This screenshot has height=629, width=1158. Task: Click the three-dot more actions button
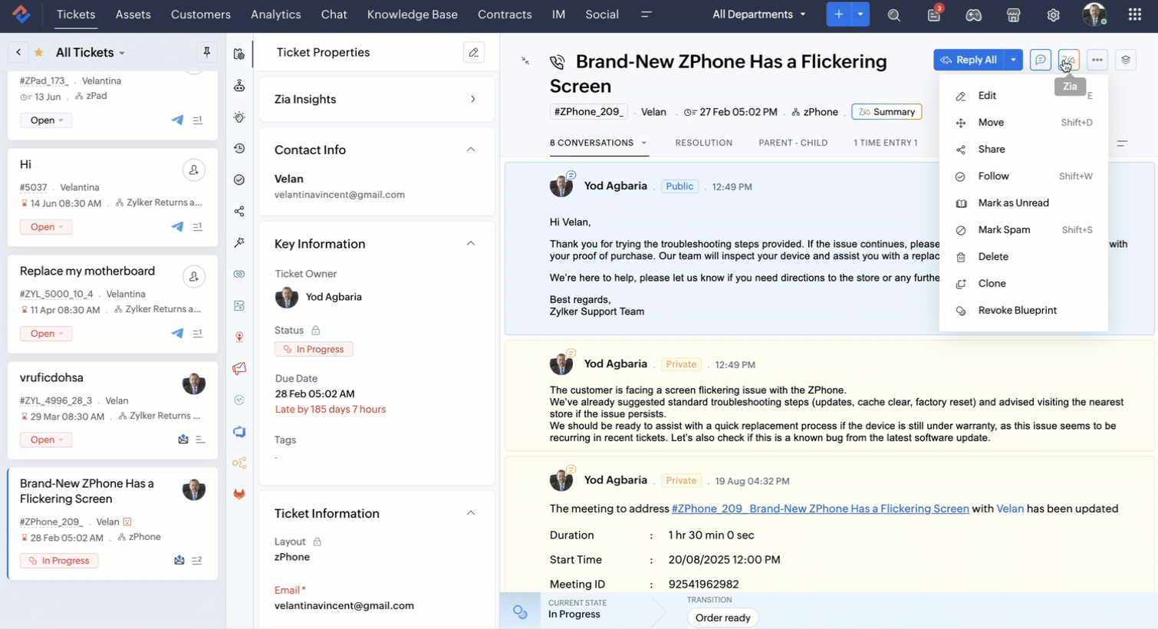pos(1097,60)
